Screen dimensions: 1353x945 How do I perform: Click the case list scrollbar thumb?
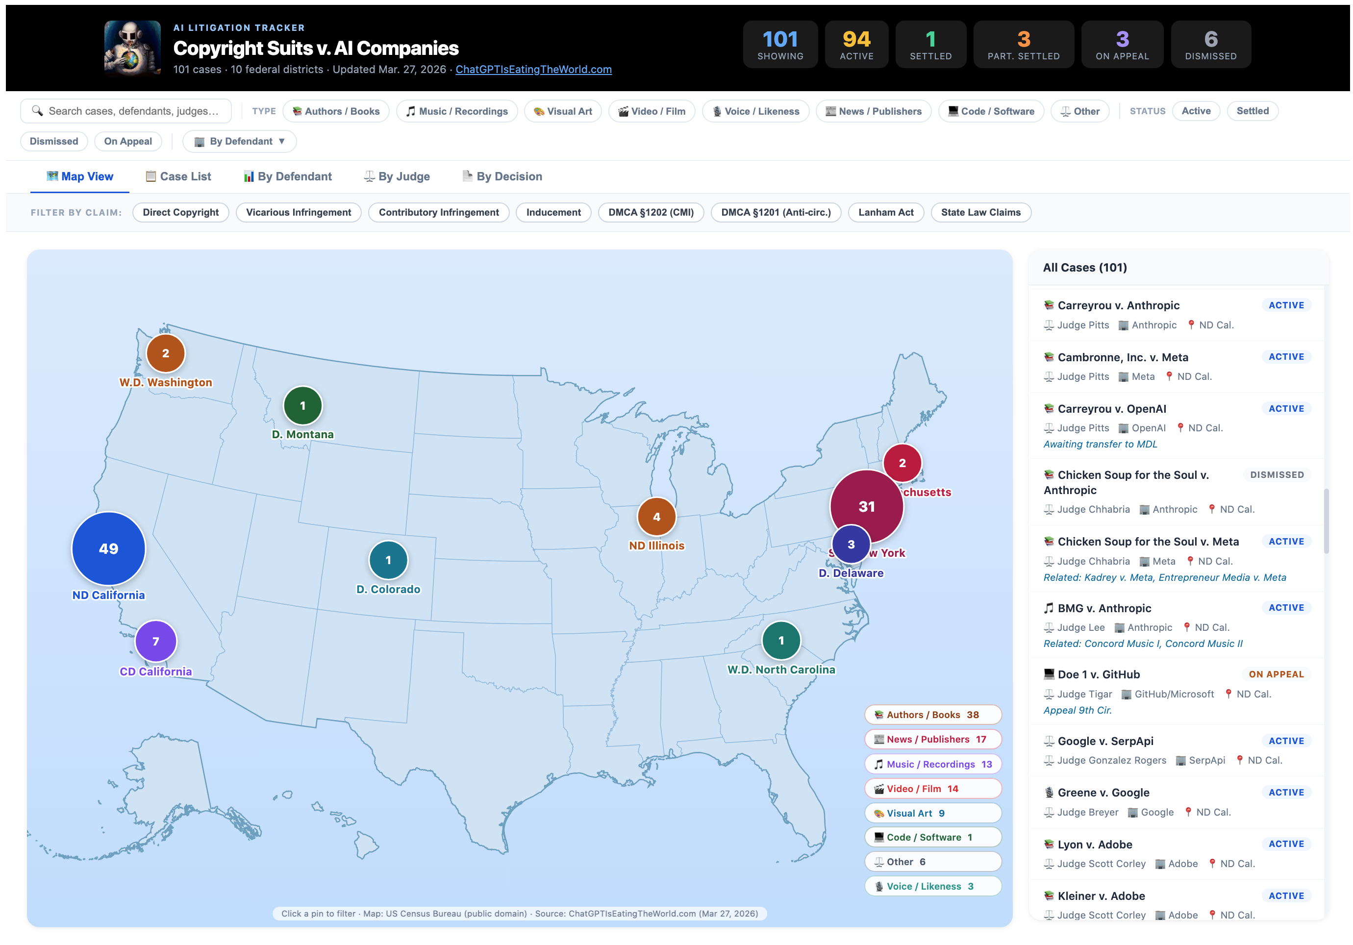1326,521
